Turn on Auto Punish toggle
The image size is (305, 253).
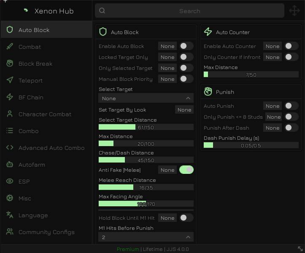pyautogui.click(x=292, y=106)
